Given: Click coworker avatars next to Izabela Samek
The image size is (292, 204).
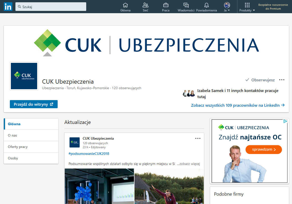Looking at the screenshot, I should tap(188, 93).
